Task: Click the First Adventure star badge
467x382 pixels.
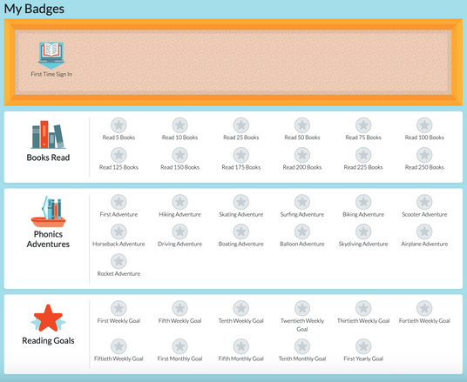Action: (x=118, y=202)
